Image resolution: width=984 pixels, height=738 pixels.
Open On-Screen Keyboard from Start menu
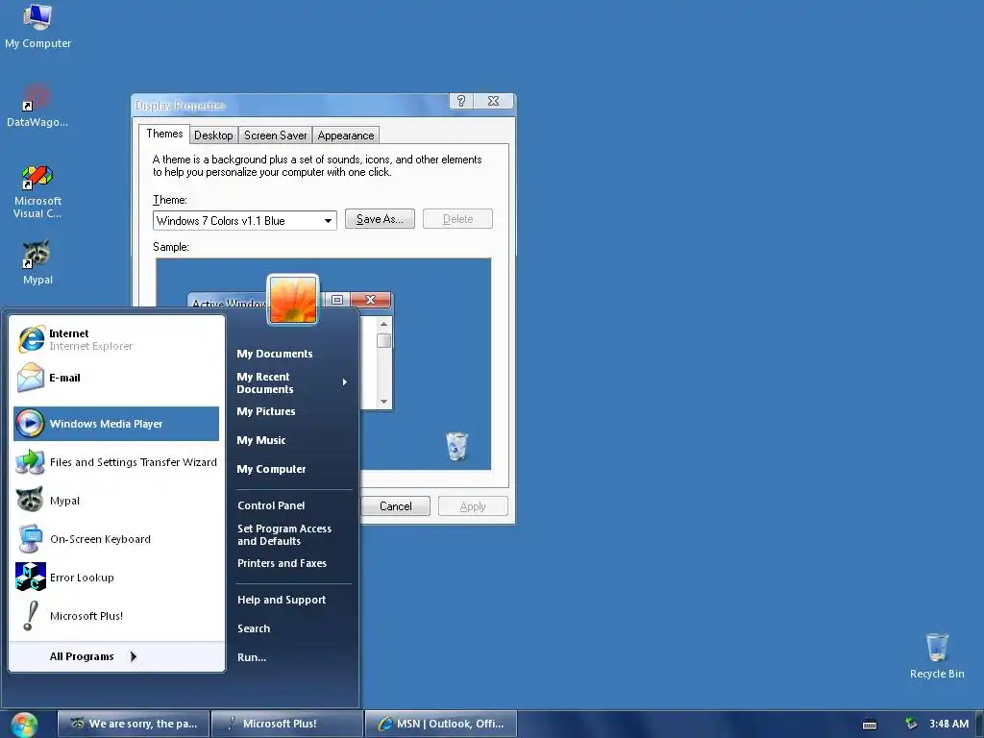point(116,539)
